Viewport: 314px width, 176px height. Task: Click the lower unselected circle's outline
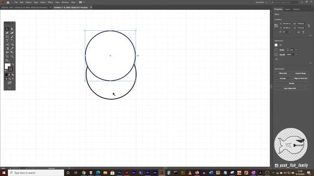click(111, 99)
